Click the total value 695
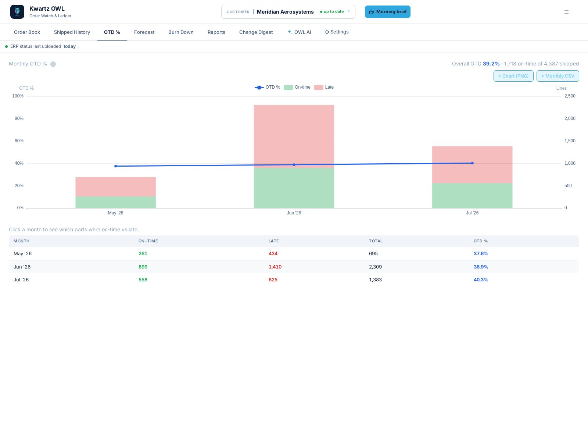This screenshot has height=434, width=588. [373, 254]
